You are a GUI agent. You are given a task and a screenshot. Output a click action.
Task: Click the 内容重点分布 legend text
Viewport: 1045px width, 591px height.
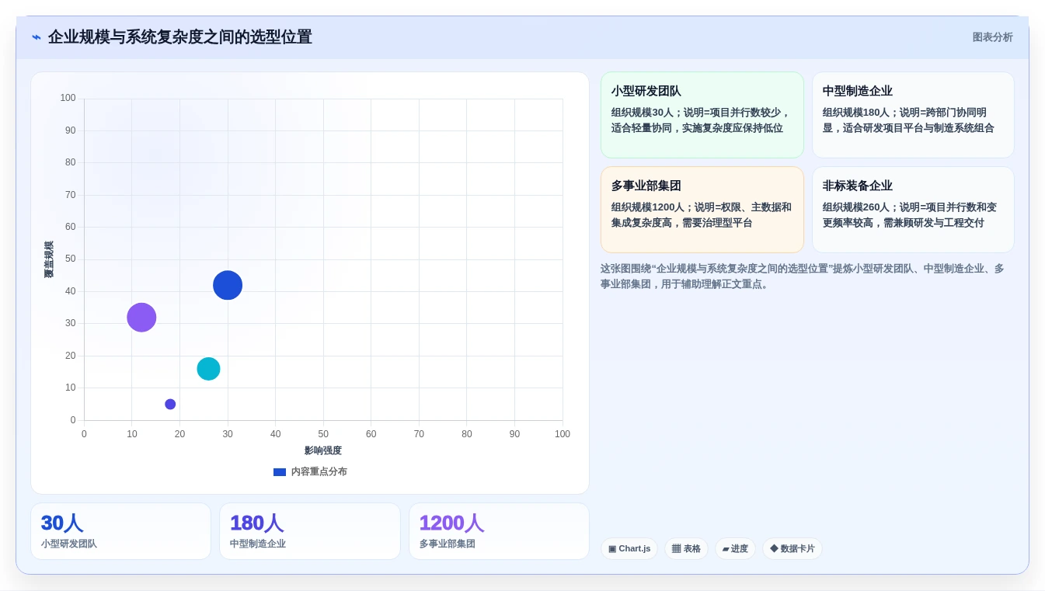(319, 471)
